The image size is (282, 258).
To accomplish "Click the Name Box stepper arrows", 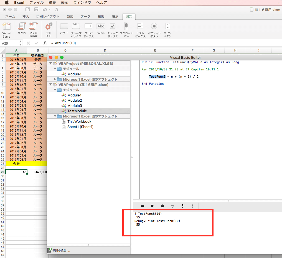I will click(20, 43).
